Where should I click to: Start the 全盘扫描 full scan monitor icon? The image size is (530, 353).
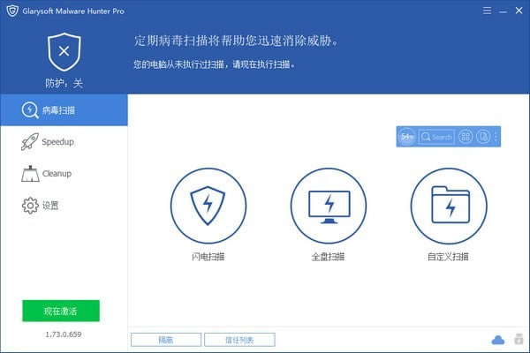329,206
